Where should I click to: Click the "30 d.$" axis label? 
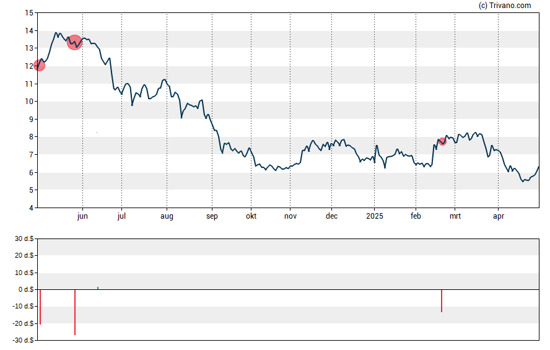click(x=24, y=239)
